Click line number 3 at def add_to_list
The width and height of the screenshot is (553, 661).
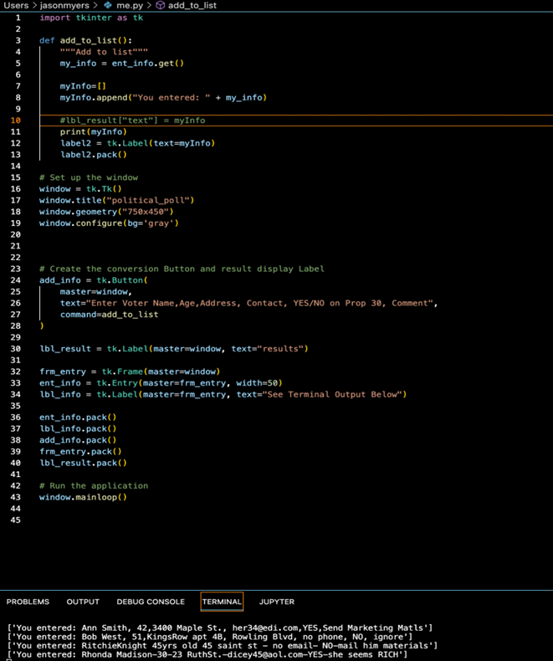point(18,40)
